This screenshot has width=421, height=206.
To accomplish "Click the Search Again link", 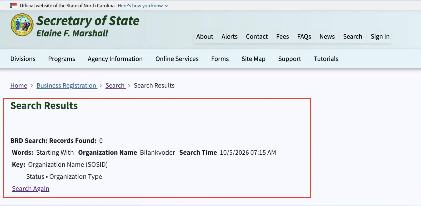I will coord(31,189).
